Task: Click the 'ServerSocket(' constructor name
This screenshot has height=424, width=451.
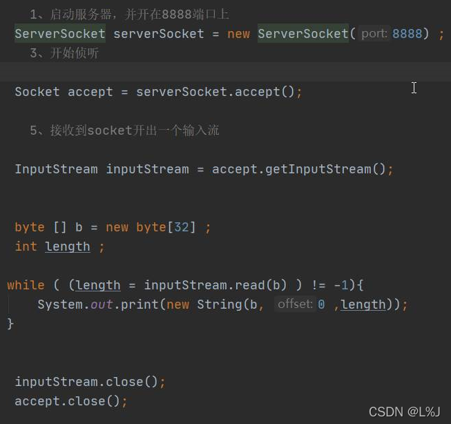Action: click(303, 34)
